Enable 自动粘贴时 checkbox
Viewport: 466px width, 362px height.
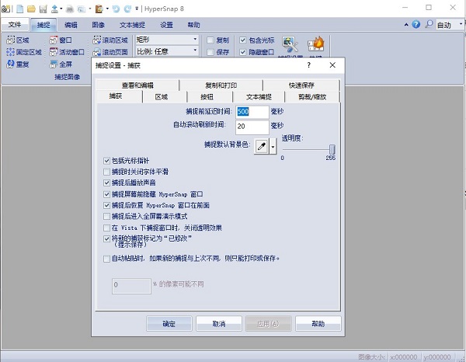pos(106,259)
